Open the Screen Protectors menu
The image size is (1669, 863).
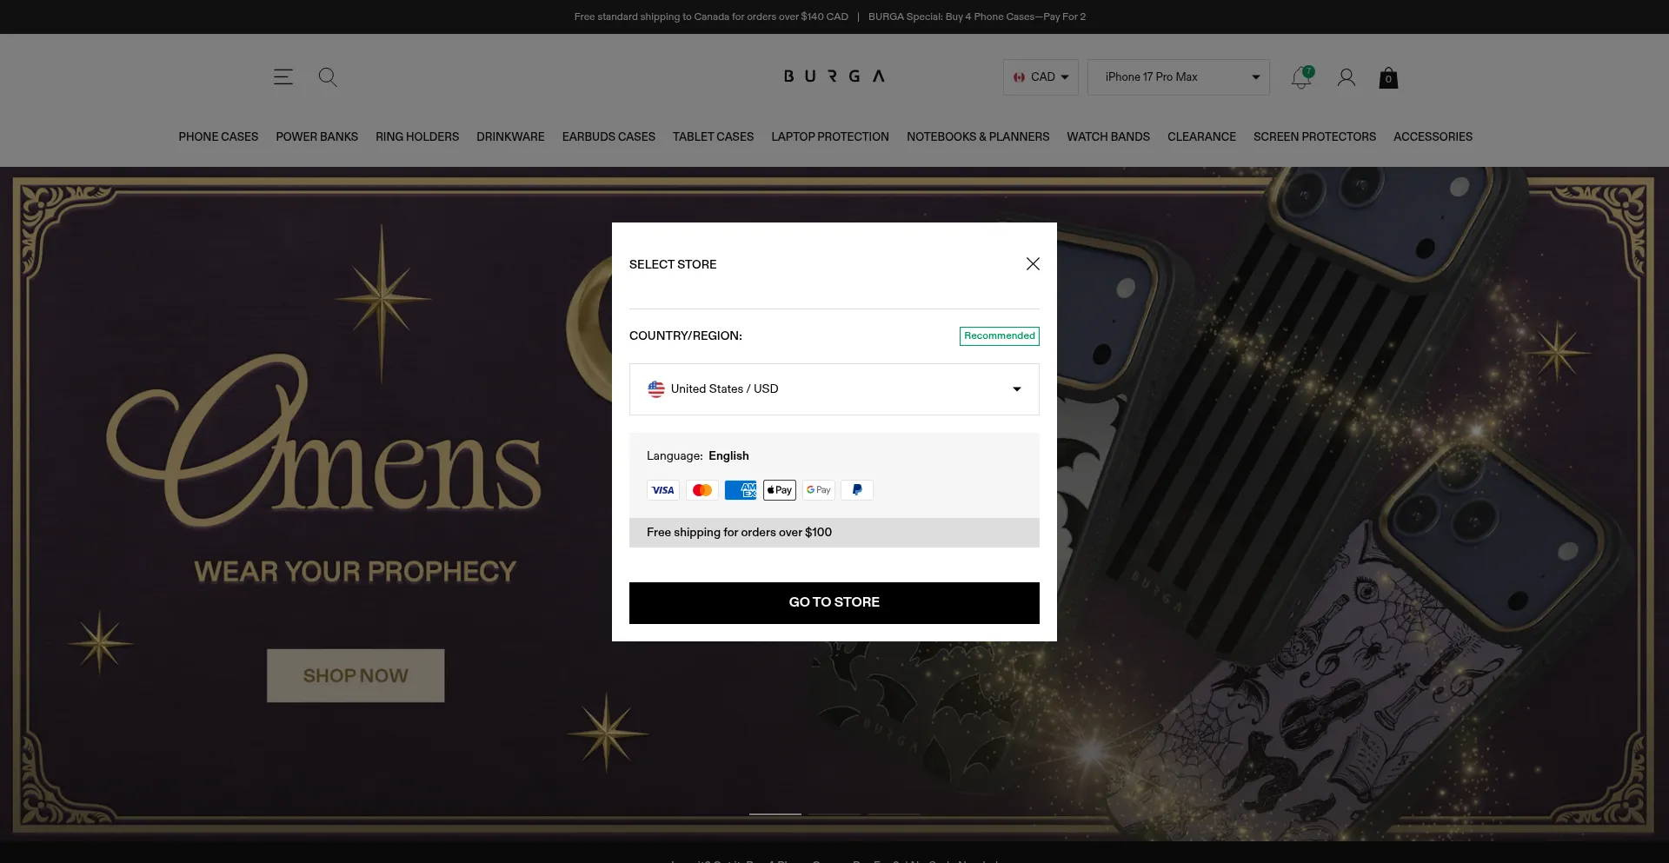coord(1314,137)
